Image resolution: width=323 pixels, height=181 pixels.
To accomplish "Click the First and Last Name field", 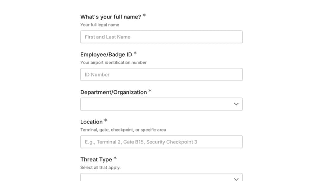I will point(161,37).
